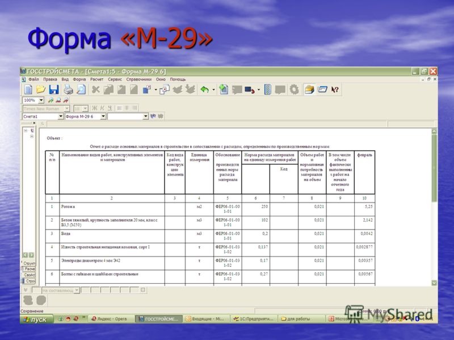The image size is (454, 340).
Task: Open the Сервис menu
Action: click(115, 79)
